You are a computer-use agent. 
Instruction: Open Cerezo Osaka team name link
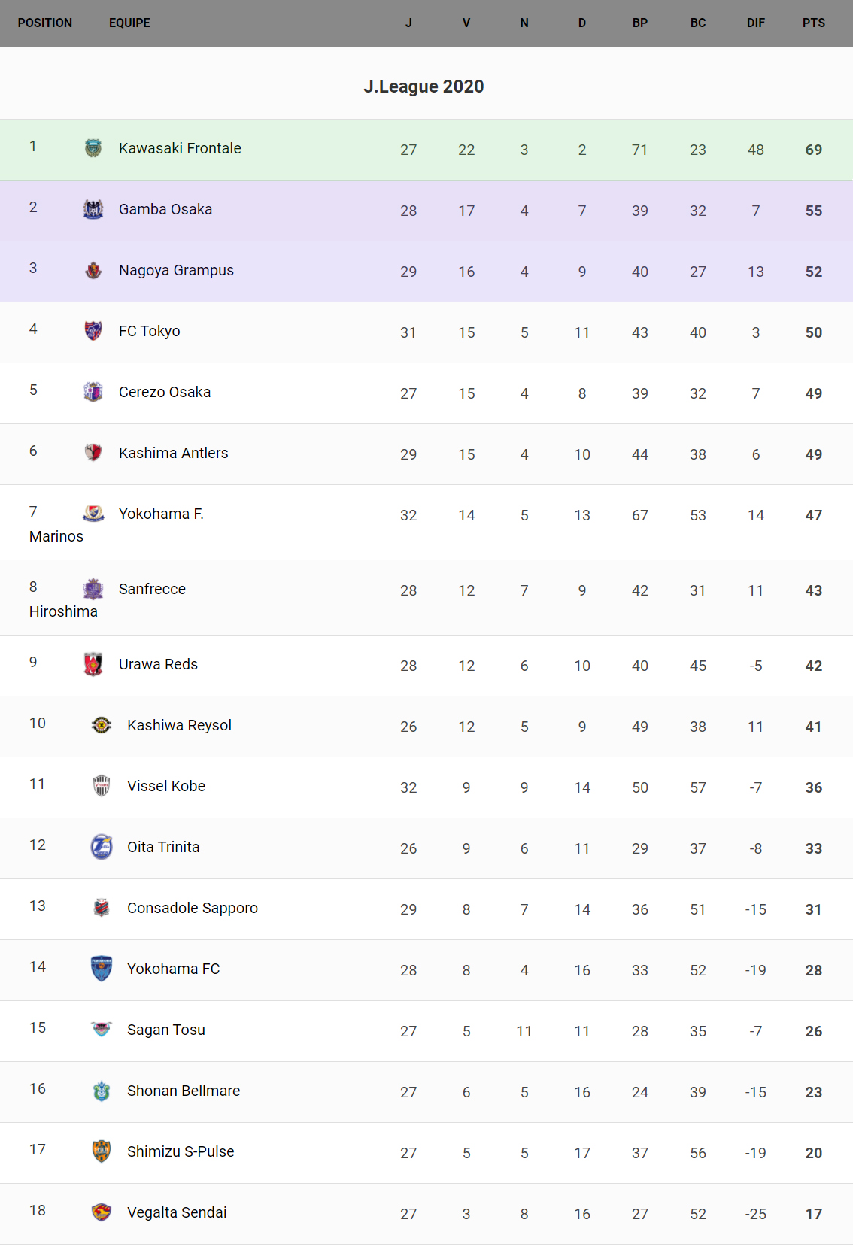[165, 392]
